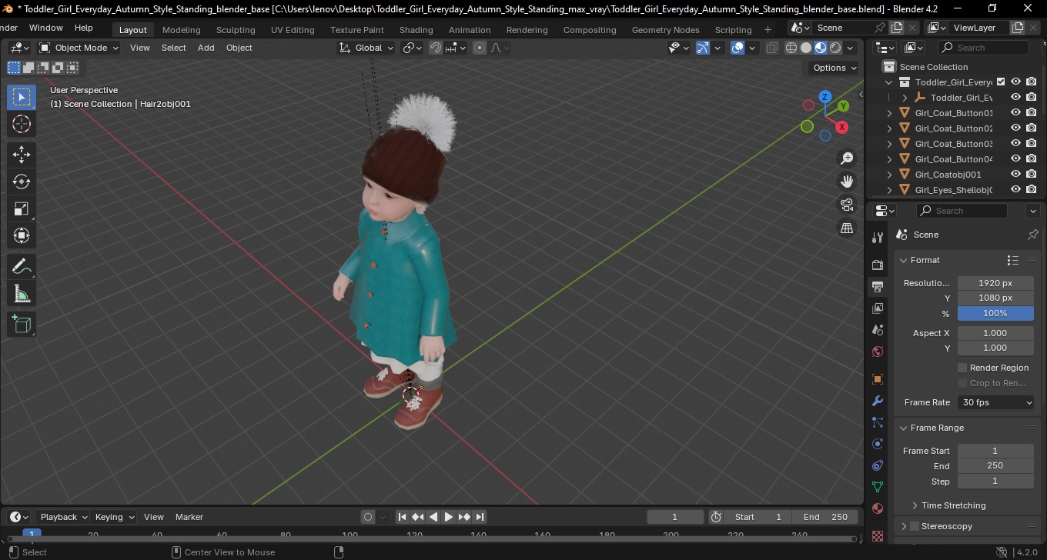This screenshot has width=1047, height=560.
Task: Open the Modifiers properties tab
Action: 878,401
